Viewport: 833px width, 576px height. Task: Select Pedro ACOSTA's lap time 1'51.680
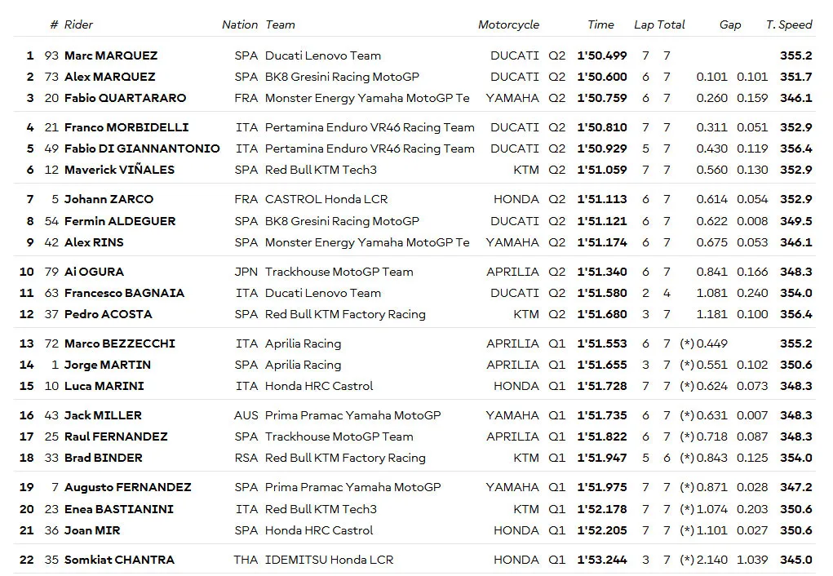(x=602, y=314)
